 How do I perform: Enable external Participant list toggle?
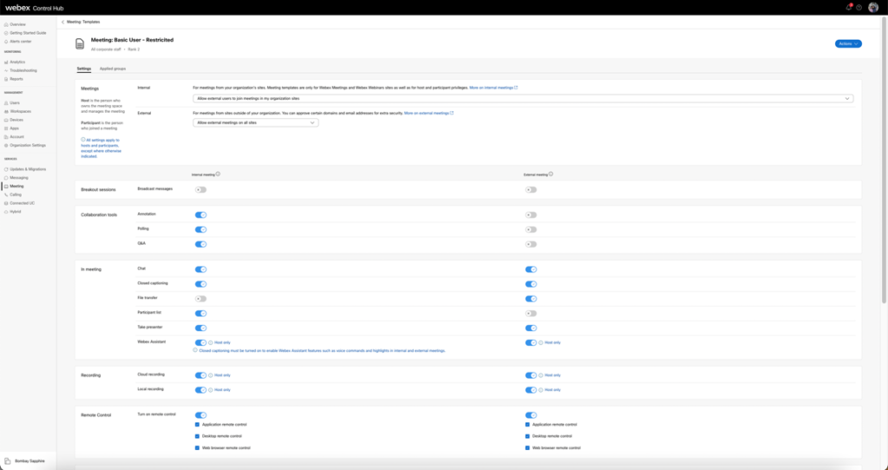[x=531, y=314]
